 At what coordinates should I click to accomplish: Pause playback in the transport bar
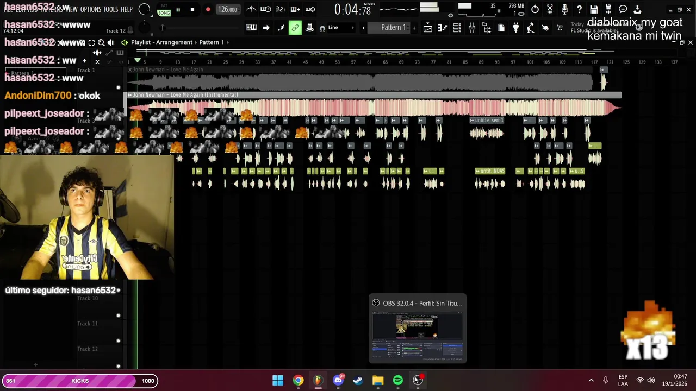[178, 10]
